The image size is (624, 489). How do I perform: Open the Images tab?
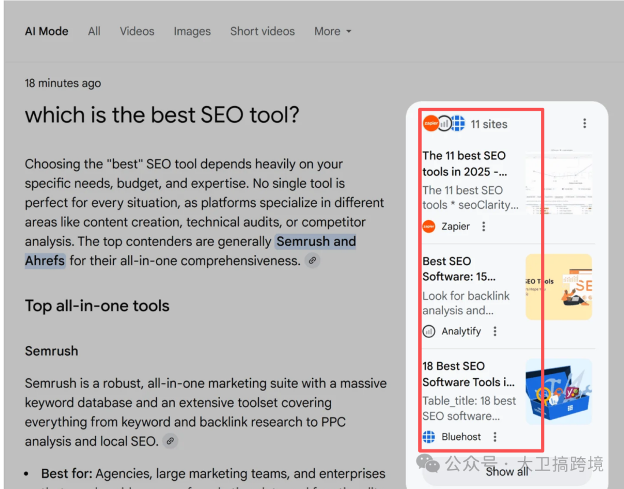[192, 31]
